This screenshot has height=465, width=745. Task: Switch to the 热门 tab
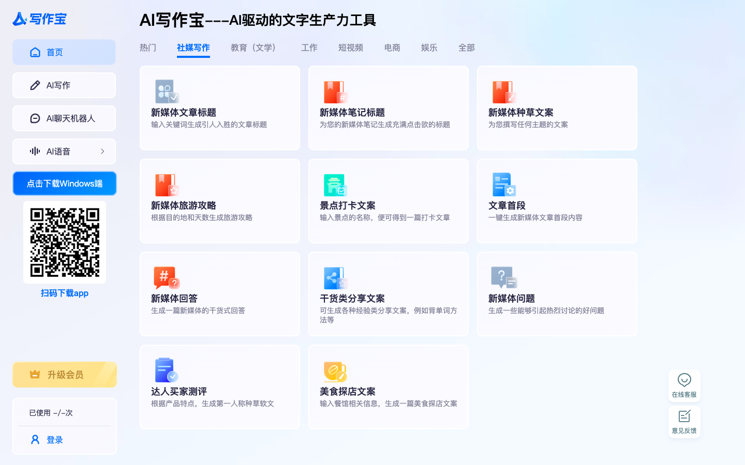pos(148,48)
